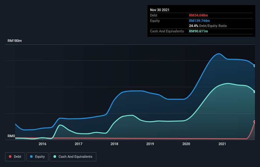Click the 24.4% Debt/Equity Ratio text

tap(208, 26)
